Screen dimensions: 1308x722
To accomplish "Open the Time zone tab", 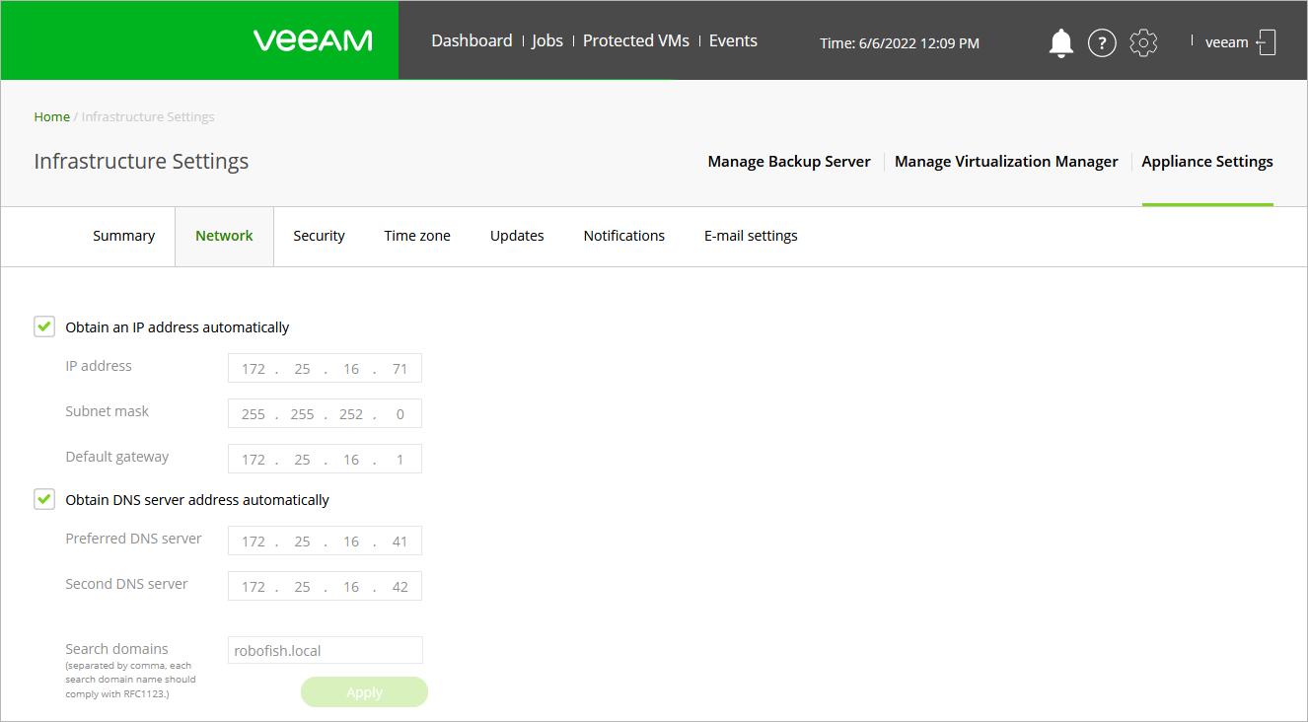I will point(417,236).
